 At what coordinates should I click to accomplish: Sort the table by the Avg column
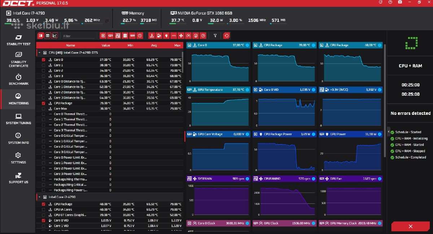click(154, 45)
